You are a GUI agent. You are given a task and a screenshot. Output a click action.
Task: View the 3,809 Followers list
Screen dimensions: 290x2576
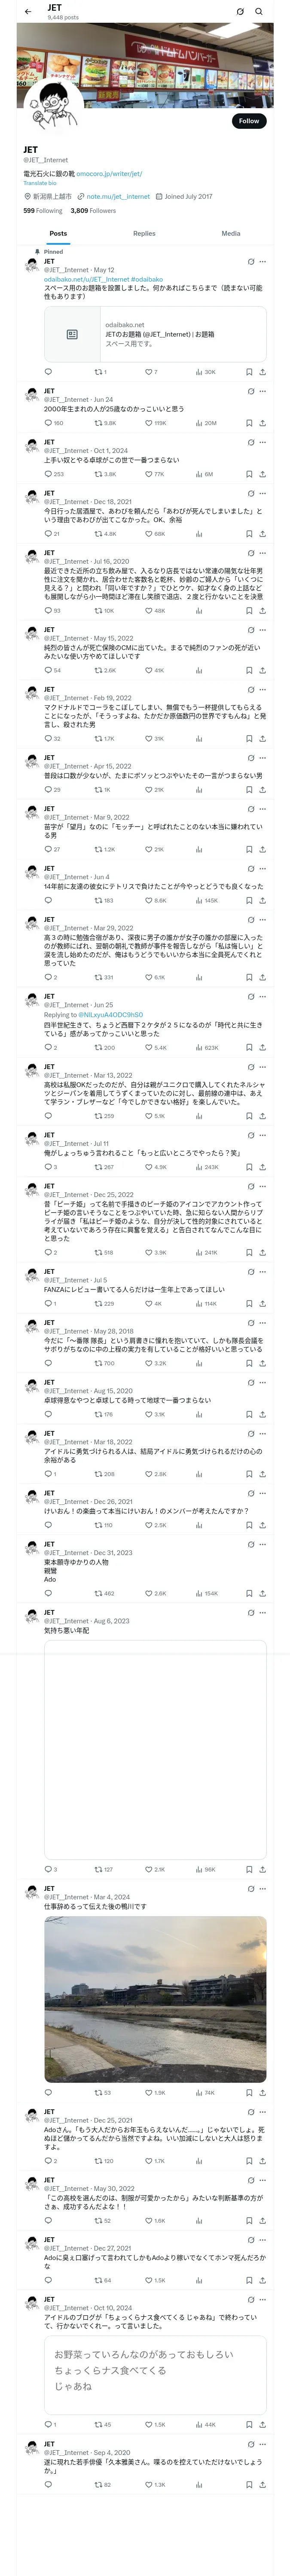93,211
